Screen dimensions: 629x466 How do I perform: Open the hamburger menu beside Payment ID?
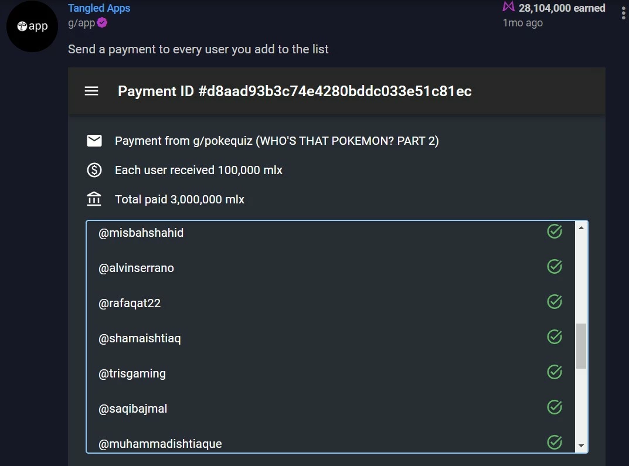pyautogui.click(x=91, y=91)
